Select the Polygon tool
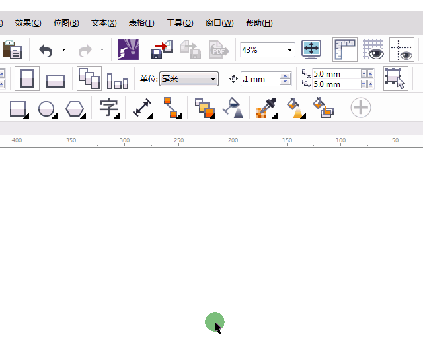The image size is (423, 339). 75,109
